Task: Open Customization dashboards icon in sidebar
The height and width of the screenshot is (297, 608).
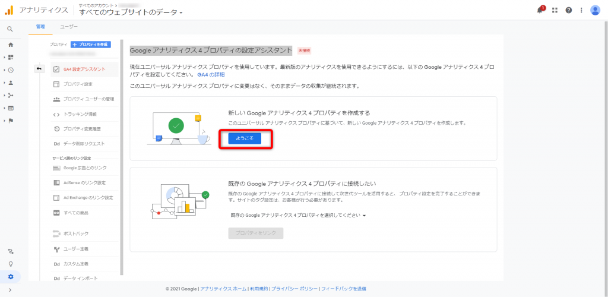Action: click(x=11, y=58)
